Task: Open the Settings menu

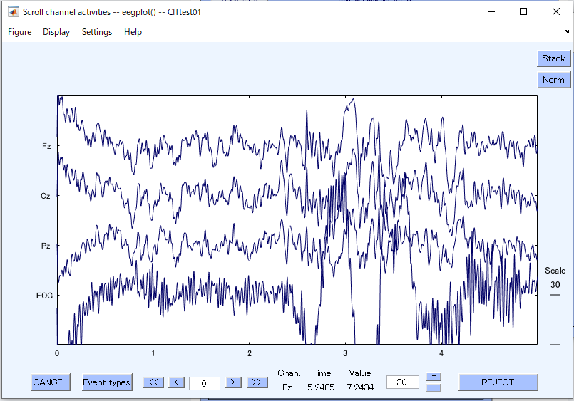Action: click(x=97, y=32)
